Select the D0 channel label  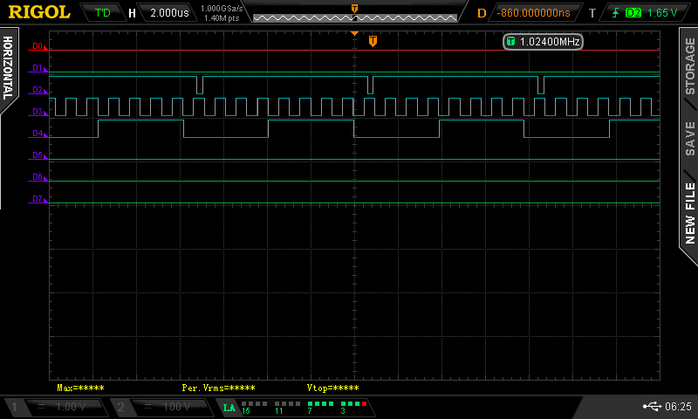38,46
